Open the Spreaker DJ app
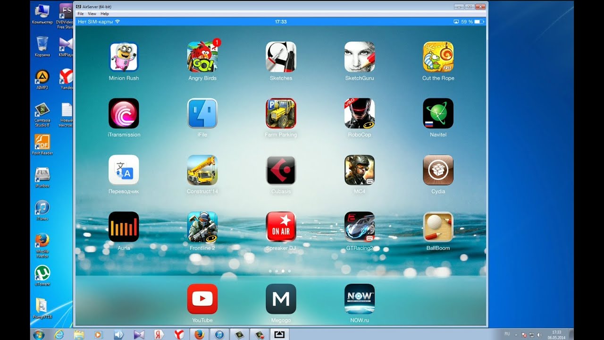The height and width of the screenshot is (340, 604). coord(281,227)
